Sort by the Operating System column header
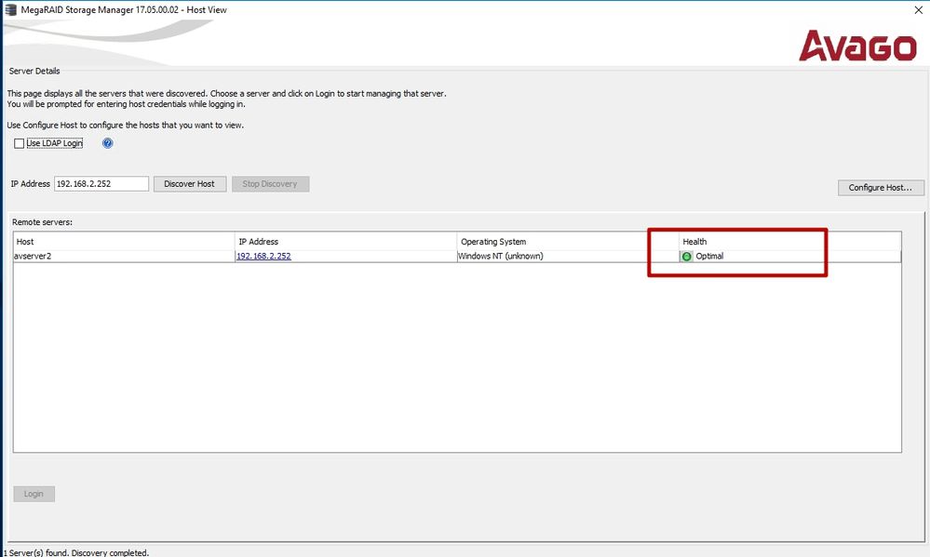The image size is (930, 557). (x=568, y=241)
